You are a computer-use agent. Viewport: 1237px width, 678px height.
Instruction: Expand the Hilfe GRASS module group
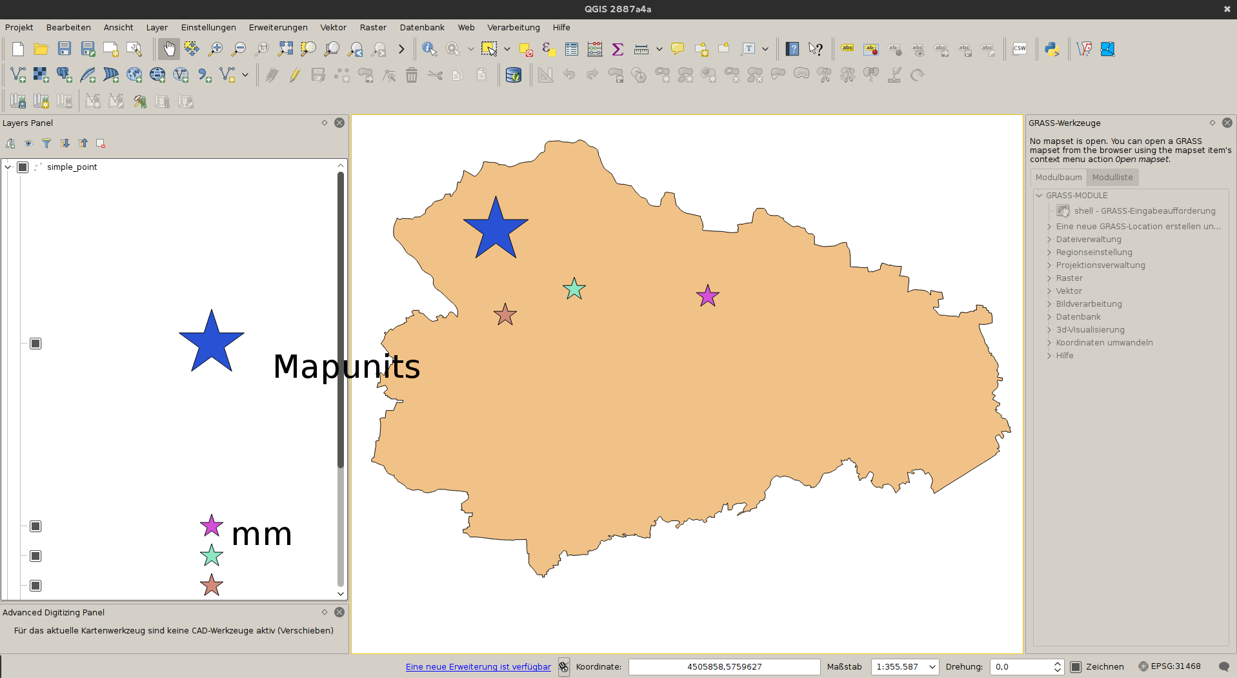click(1049, 356)
